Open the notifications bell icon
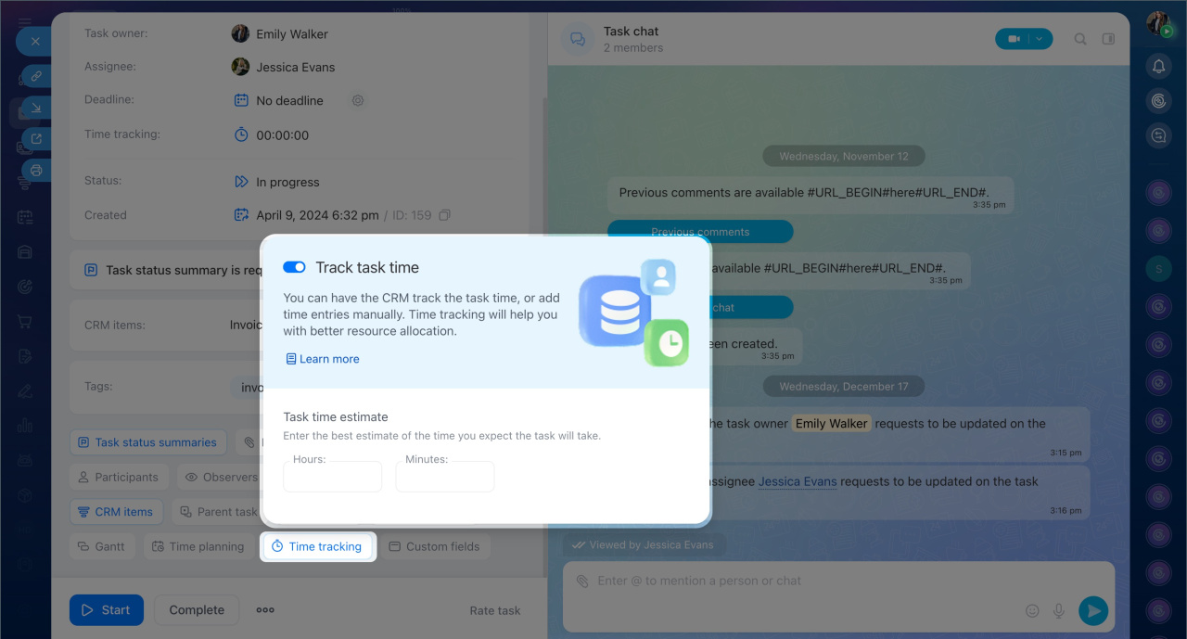Viewport: 1187px width, 639px height. 1158,66
